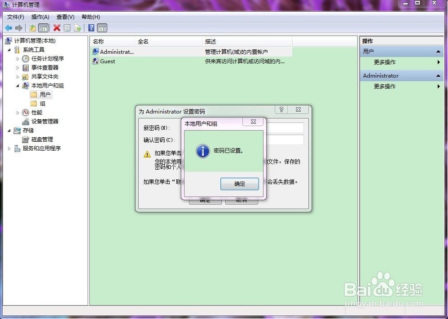Click the 共享文件夹 icon in tree
Image resolution: width=448 pixels, height=319 pixels.
click(26, 77)
